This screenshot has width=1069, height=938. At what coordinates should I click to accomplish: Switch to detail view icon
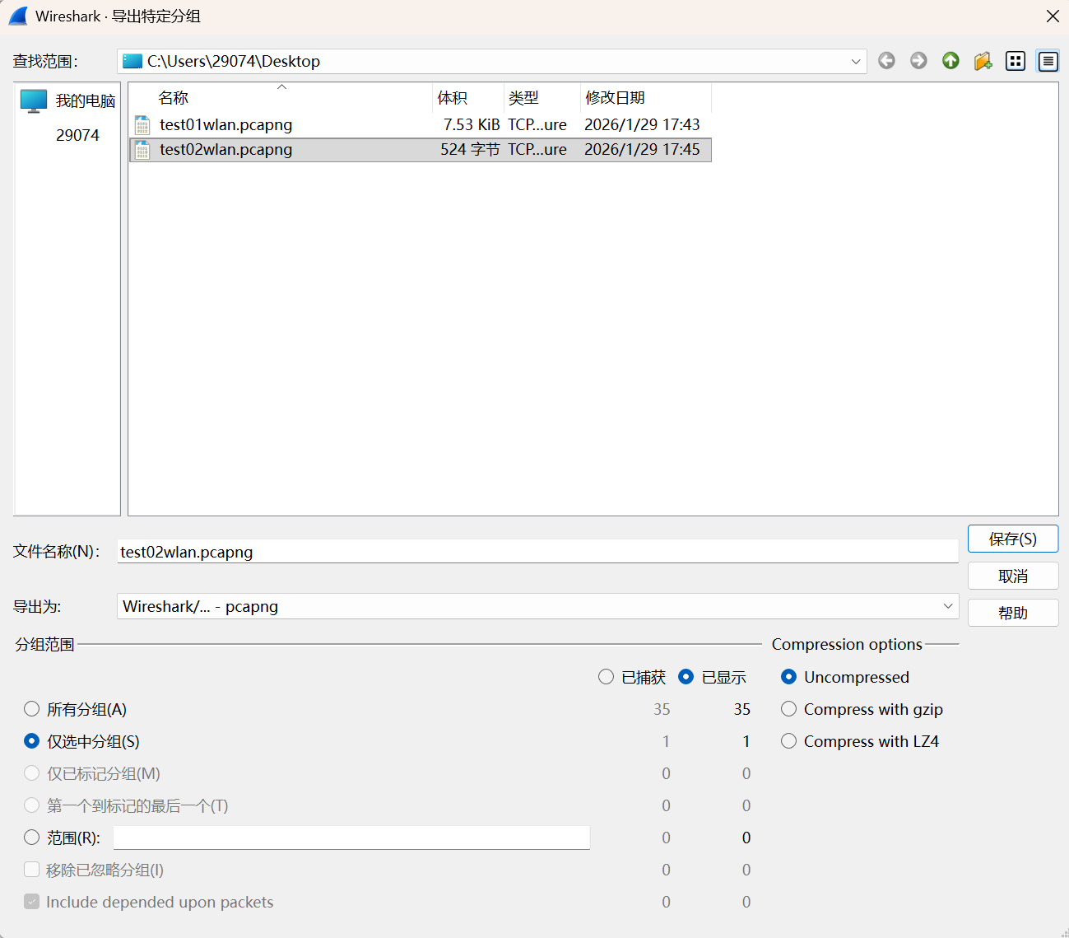(x=1048, y=61)
